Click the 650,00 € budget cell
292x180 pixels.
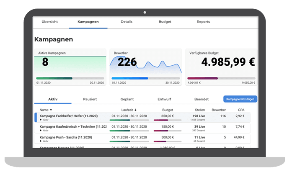pos(168,116)
